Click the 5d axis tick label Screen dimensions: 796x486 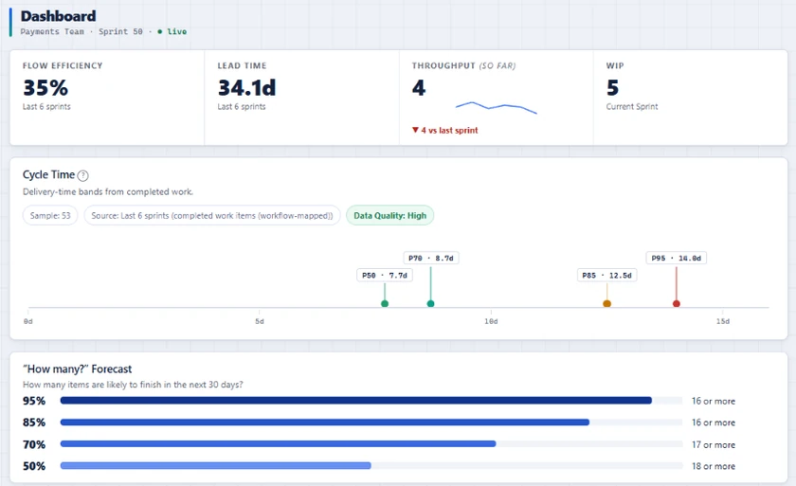[260, 321]
